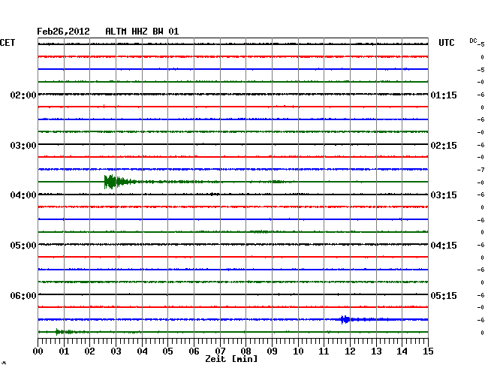The image size is (488, 371).
Task: Click minute tick label 05
Action: (167, 351)
